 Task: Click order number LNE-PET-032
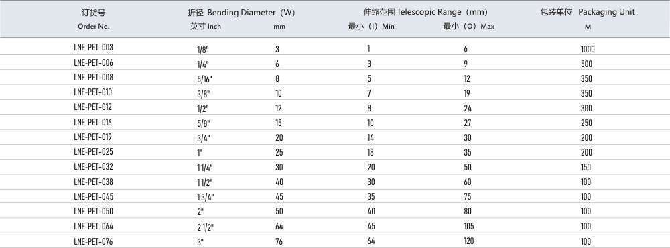93,166
